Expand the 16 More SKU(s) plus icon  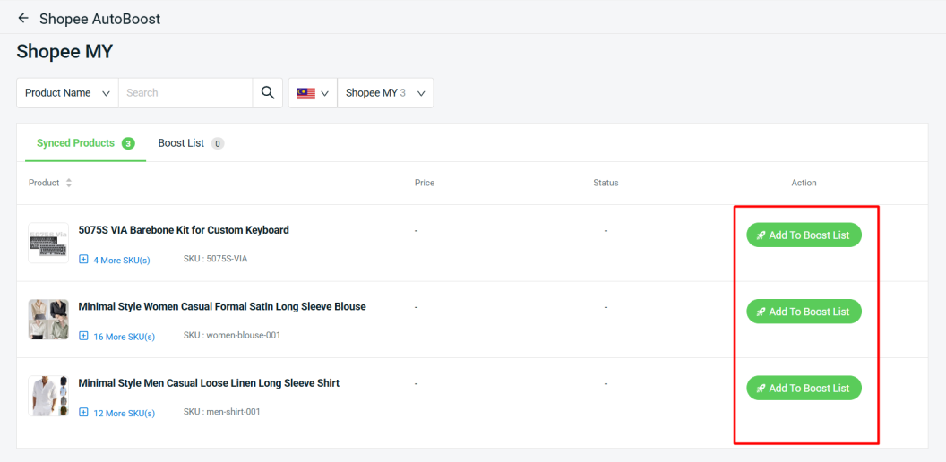coord(84,336)
